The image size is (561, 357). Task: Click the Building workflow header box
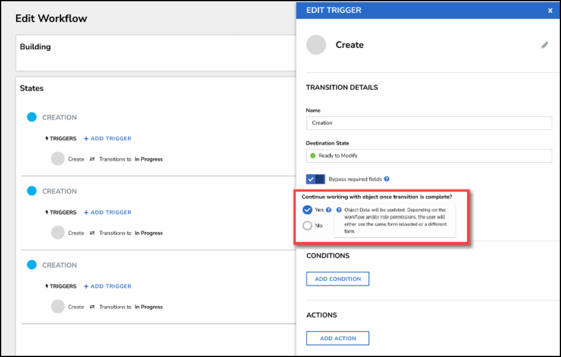156,53
